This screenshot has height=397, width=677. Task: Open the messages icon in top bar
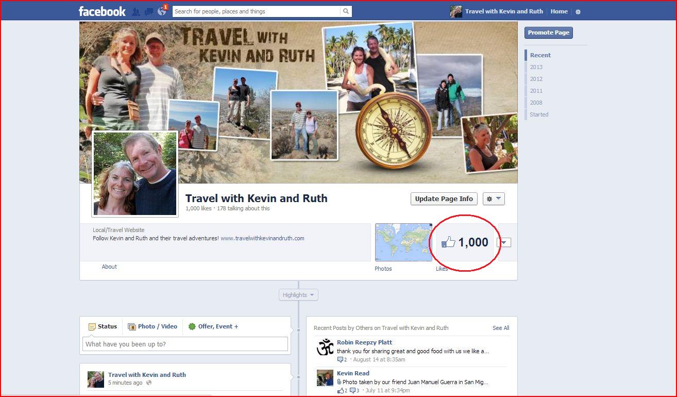click(148, 11)
